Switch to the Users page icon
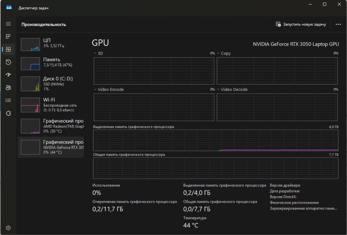Screen dimensions: 347x235 (x=8, y=87)
